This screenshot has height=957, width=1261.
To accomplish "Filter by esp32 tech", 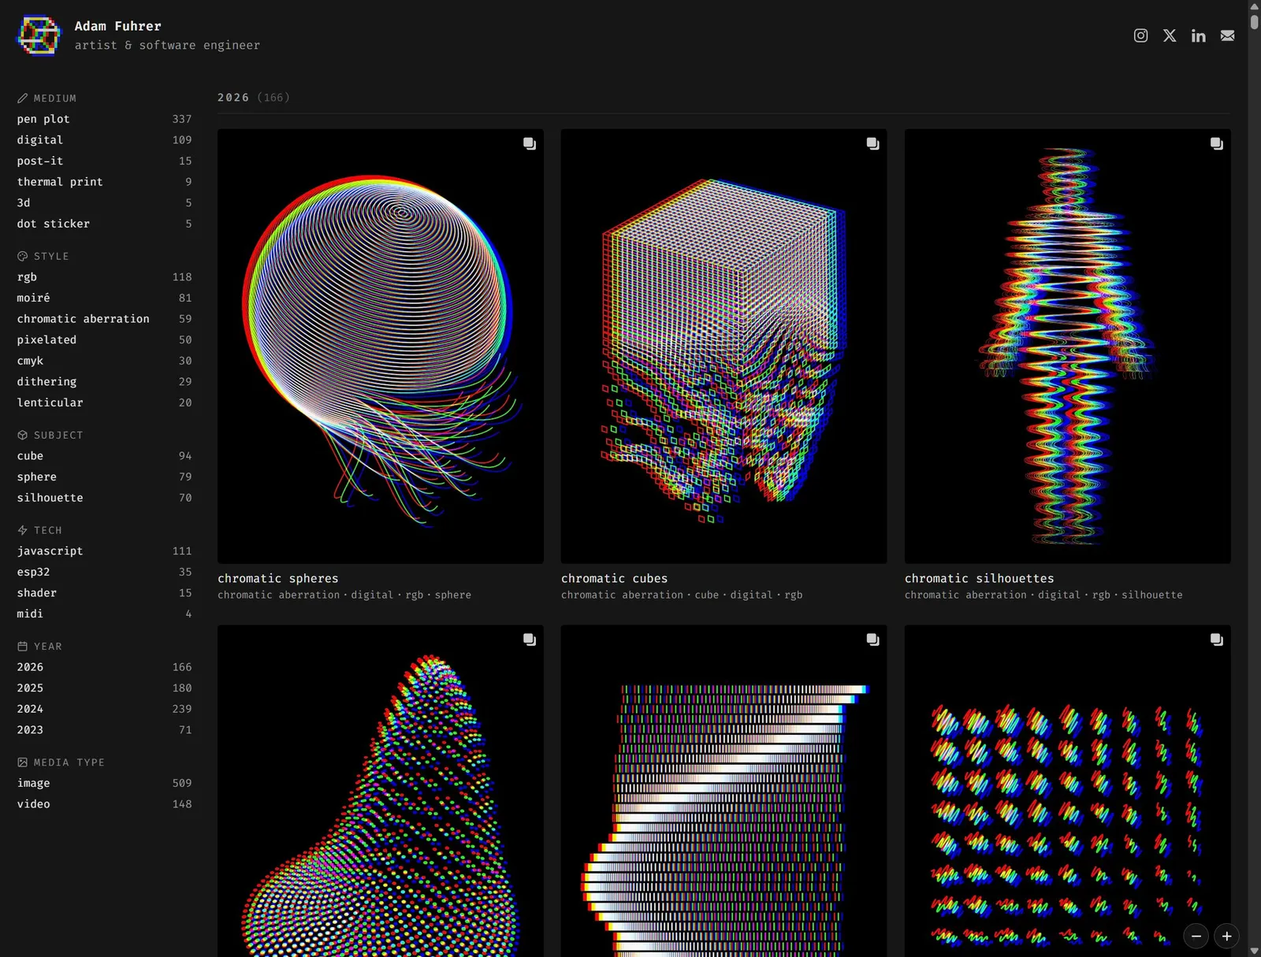I will coord(104,572).
